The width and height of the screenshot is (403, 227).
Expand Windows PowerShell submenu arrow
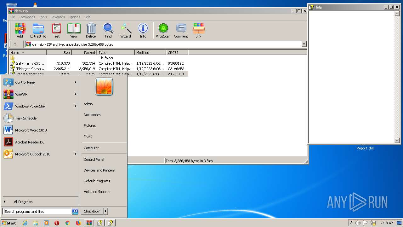point(76,106)
